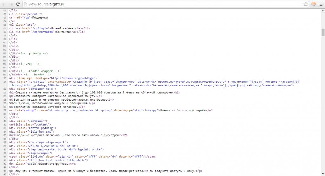Click the scrollbar up arrow

323,10
